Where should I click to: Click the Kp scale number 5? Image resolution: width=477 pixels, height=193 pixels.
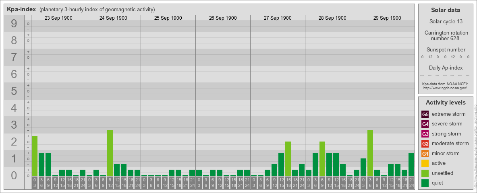(x=14, y=91)
